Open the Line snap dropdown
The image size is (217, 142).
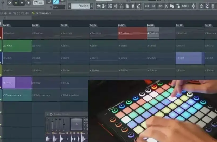pyautogui.click(x=59, y=7)
